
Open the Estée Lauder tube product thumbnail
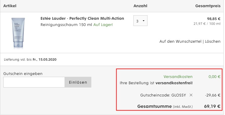pos(18,33)
